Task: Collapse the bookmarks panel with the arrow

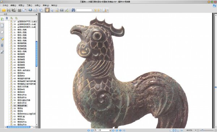Action: pyautogui.click(x=36, y=14)
